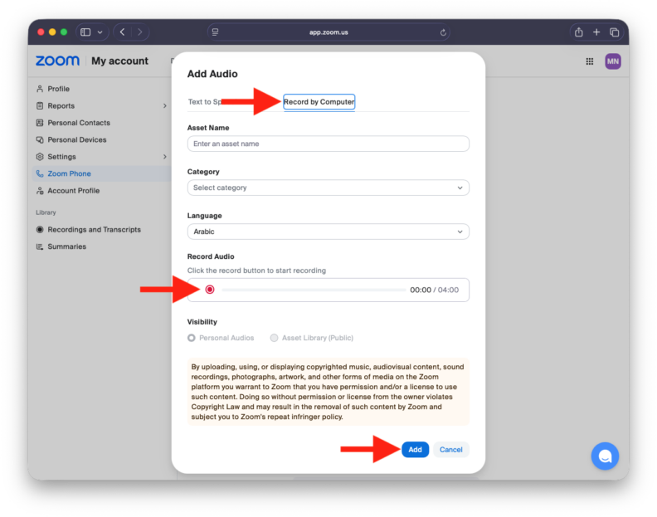Open the MN profile avatar
The width and height of the screenshot is (657, 517).
(x=612, y=61)
